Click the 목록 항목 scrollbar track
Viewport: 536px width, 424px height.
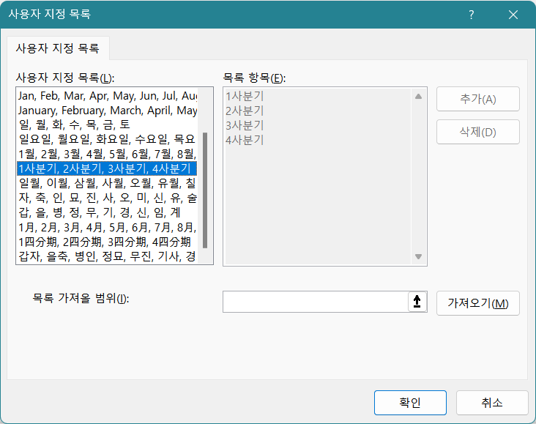pos(418,176)
